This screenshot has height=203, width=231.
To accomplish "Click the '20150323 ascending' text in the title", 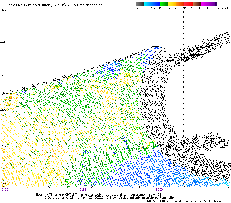I will pos(85,5).
